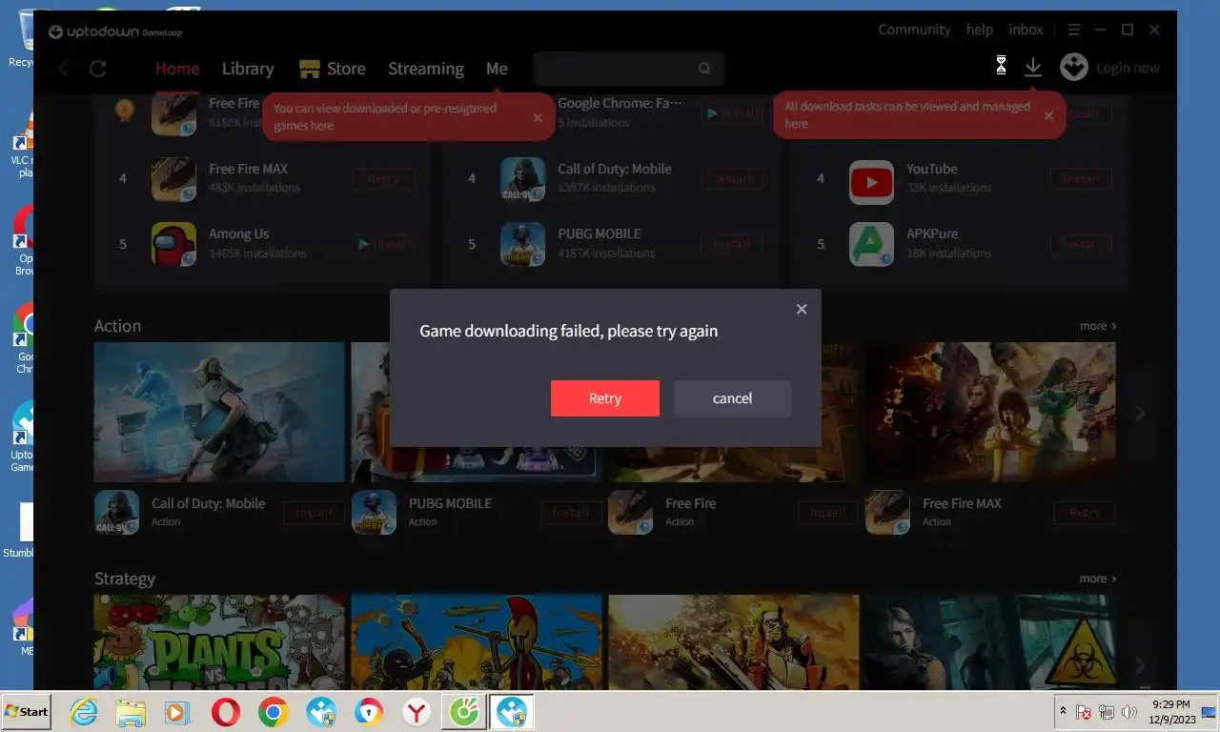Dismiss the downloaded games tooltip
This screenshot has height=732, width=1220.
[538, 117]
